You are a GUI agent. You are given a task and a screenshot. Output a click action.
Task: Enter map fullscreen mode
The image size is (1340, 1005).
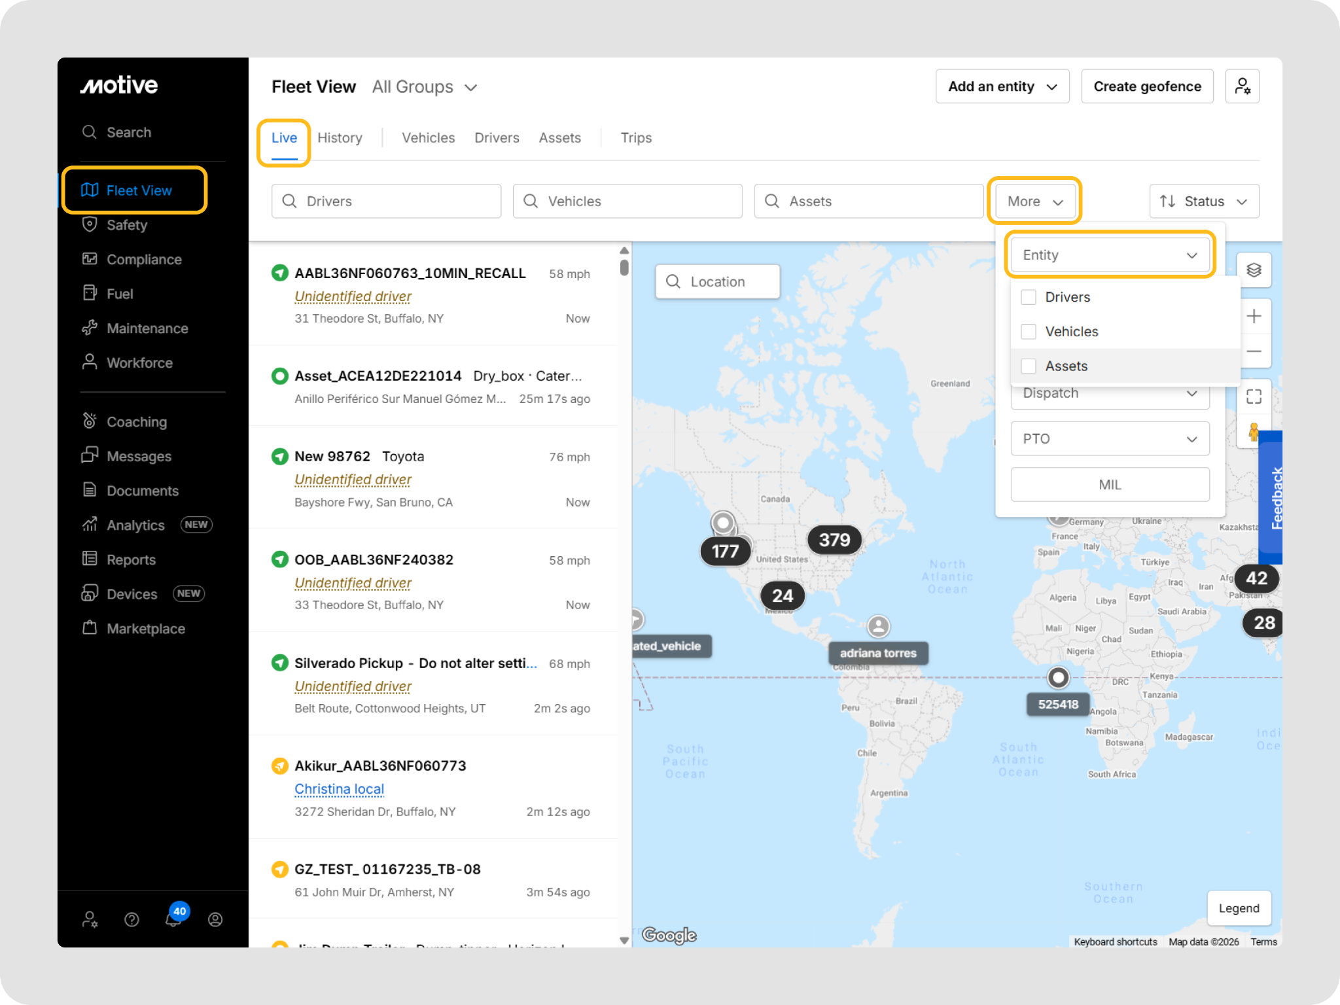point(1253,397)
